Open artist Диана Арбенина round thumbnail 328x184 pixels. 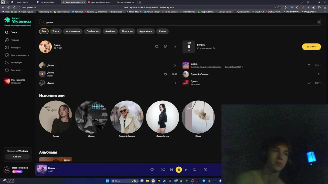click(127, 117)
